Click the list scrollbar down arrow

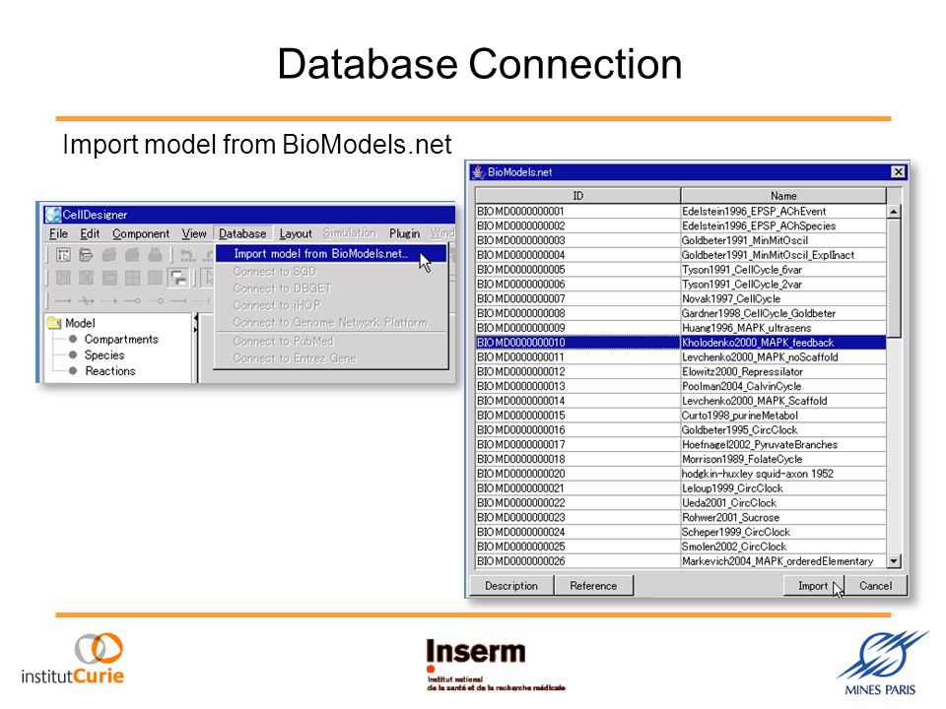click(x=894, y=560)
